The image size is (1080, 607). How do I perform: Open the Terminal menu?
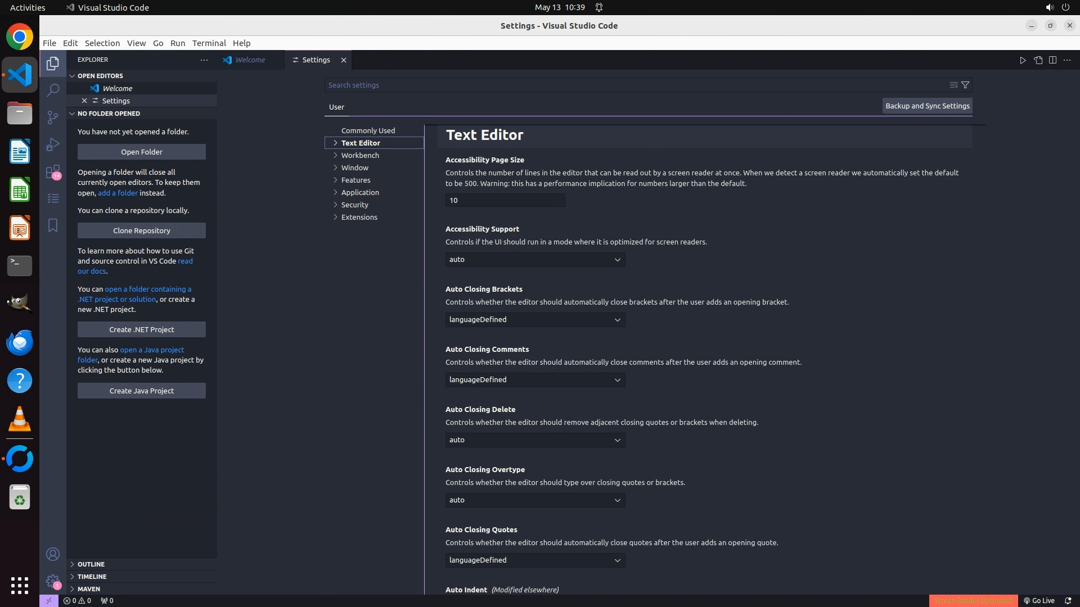(209, 43)
